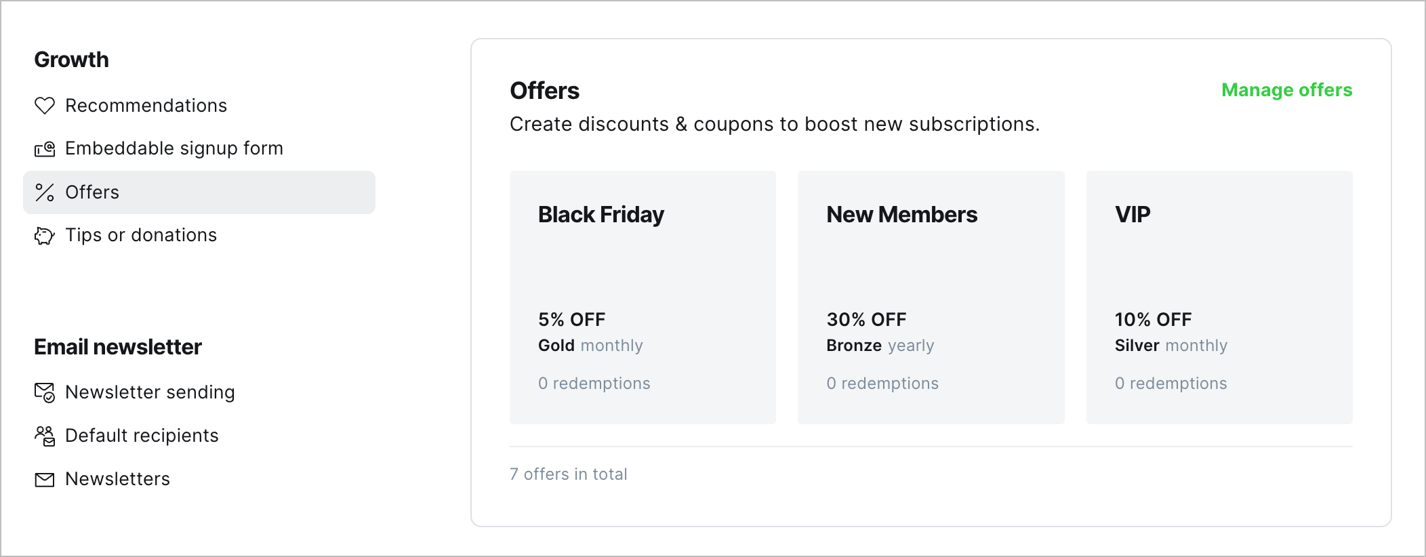Click the Embeddable signup form icon

point(44,148)
